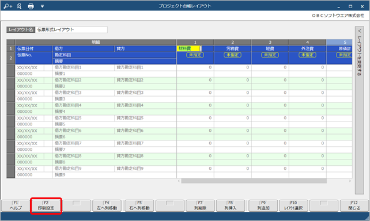
Task: Click the F7 列削除 button
Action: point(200,205)
